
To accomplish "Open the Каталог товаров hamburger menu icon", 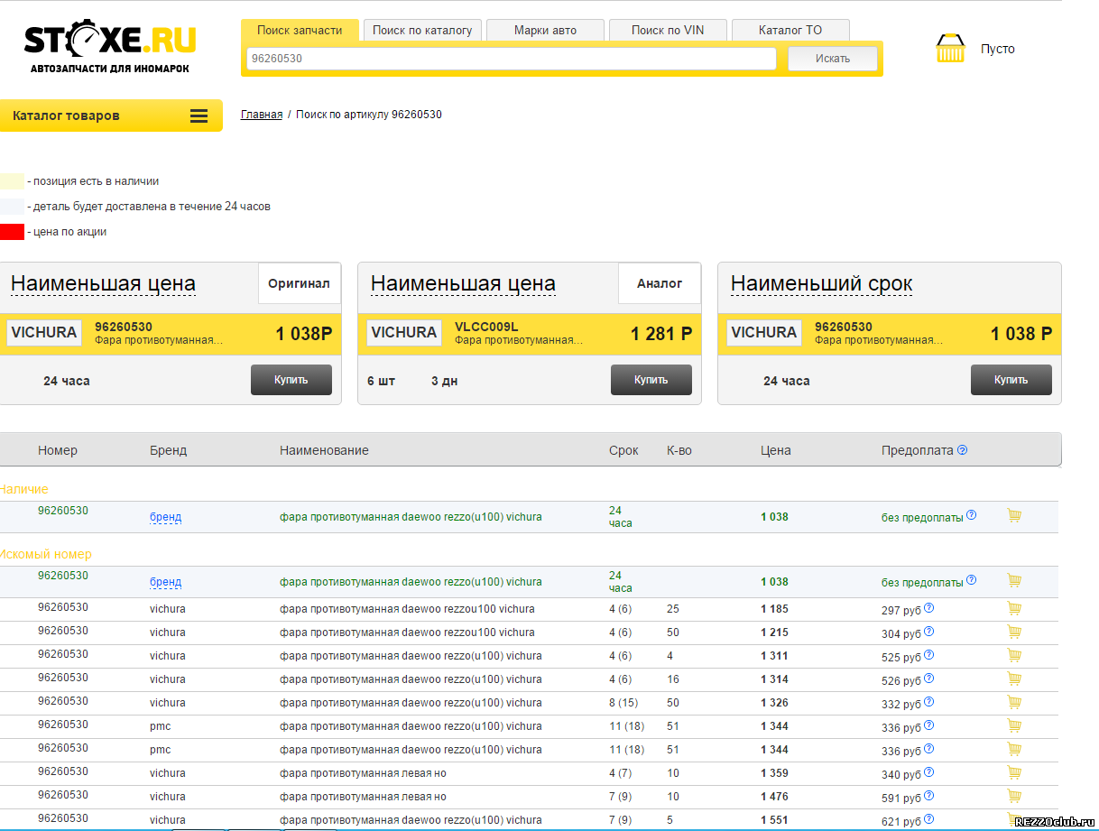I will 199,115.
